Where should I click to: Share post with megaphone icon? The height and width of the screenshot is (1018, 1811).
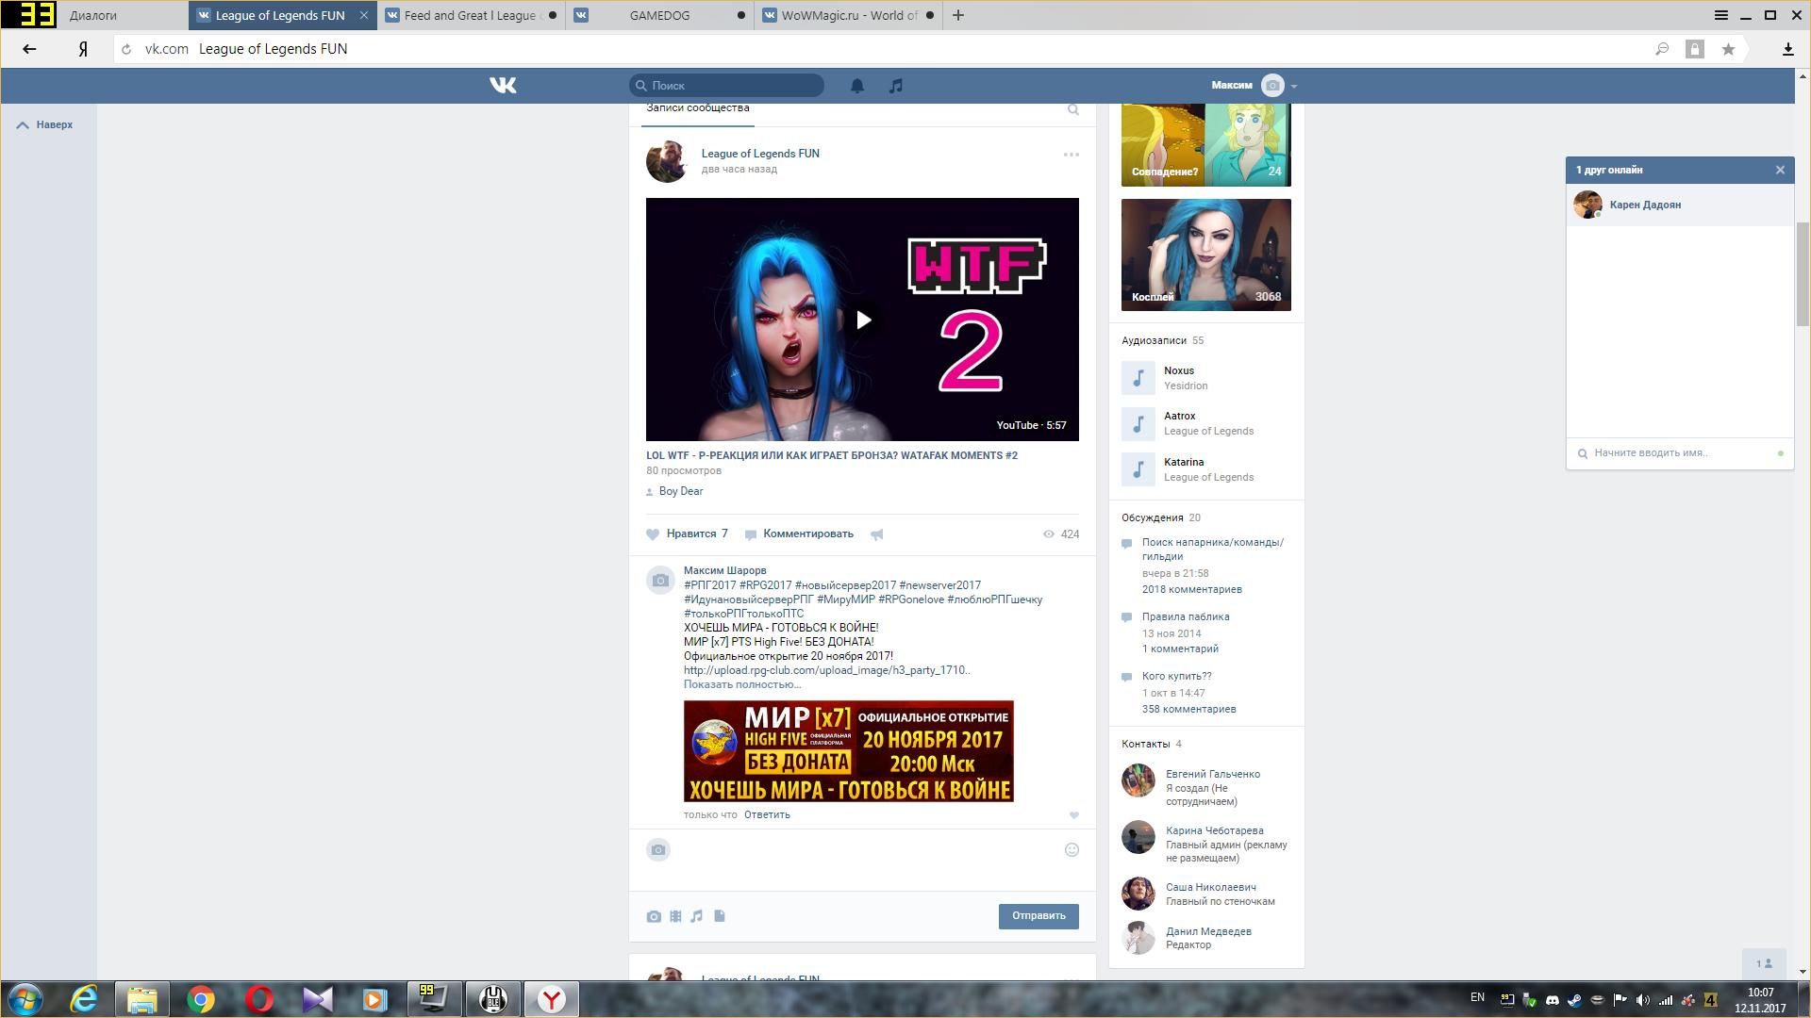pos(877,534)
